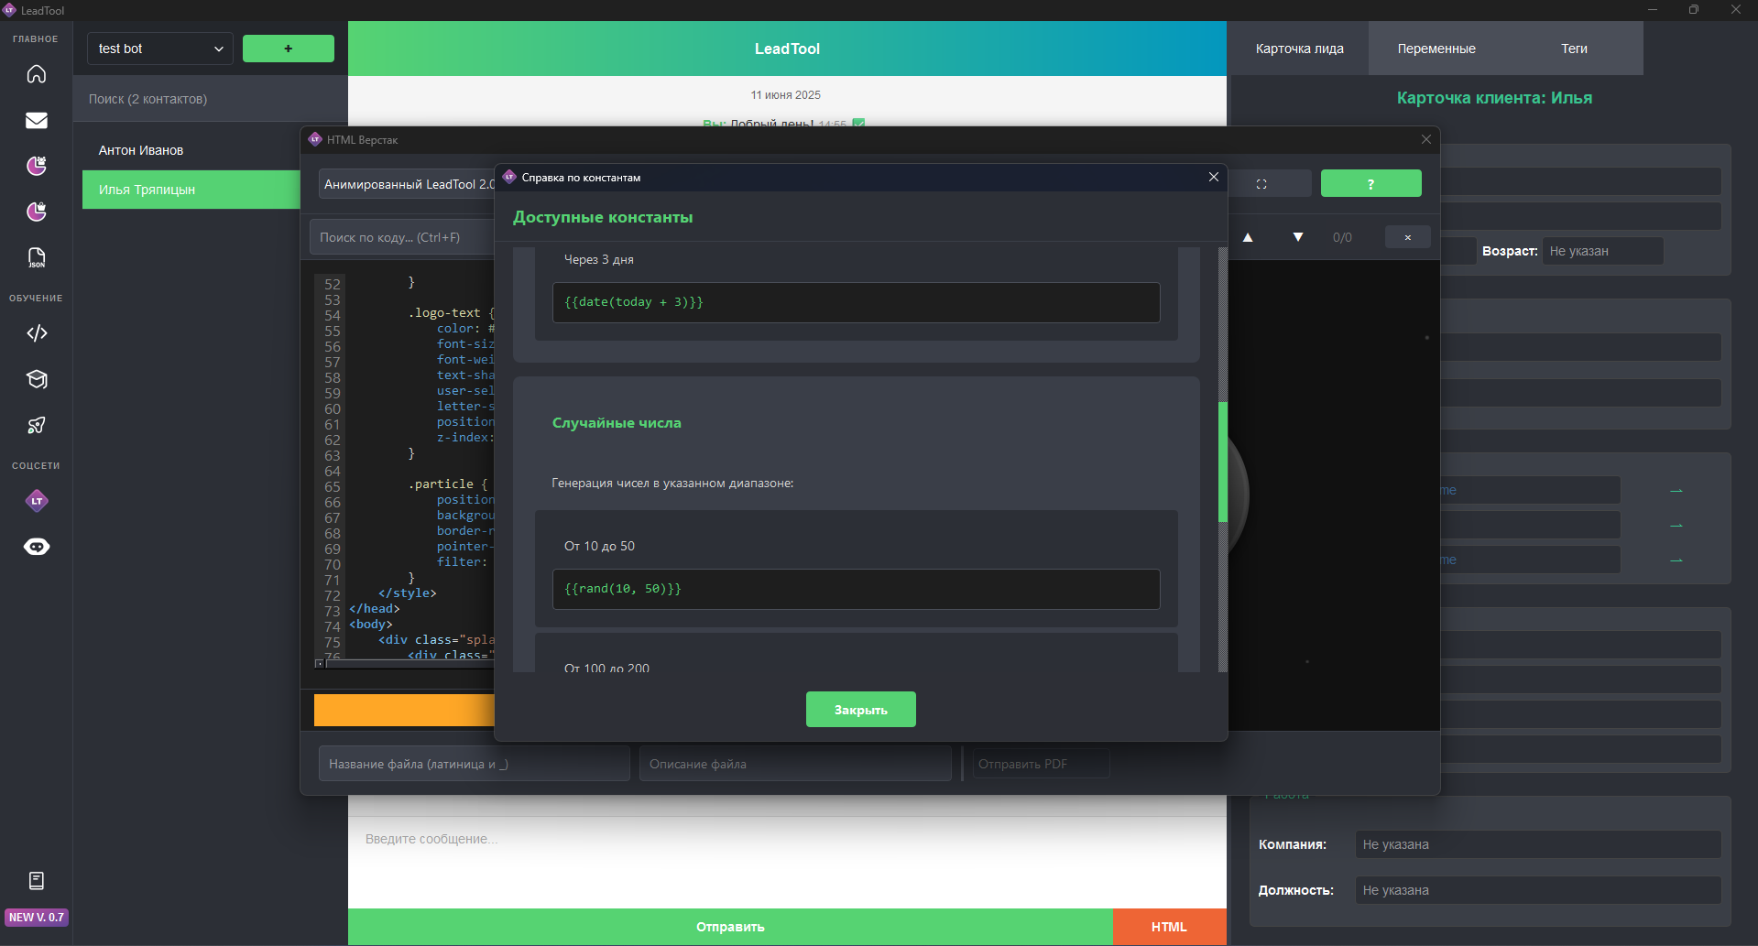Focus the Название файла field
This screenshot has width=1758, height=946.
(474, 764)
